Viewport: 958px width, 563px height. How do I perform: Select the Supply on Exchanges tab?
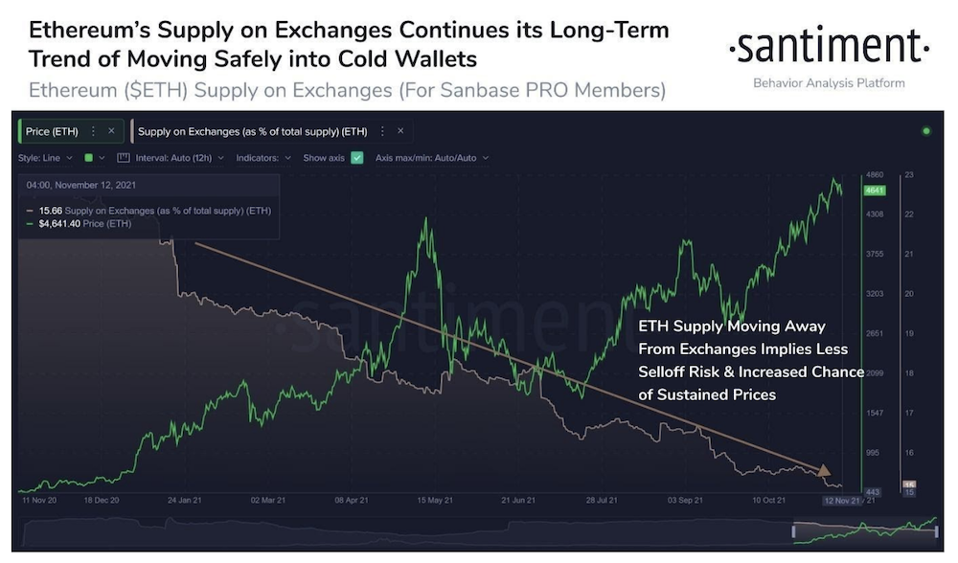tap(254, 131)
